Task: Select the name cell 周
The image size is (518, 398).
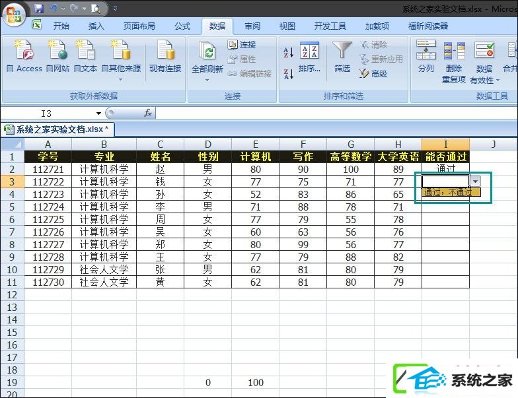Action: (160, 219)
